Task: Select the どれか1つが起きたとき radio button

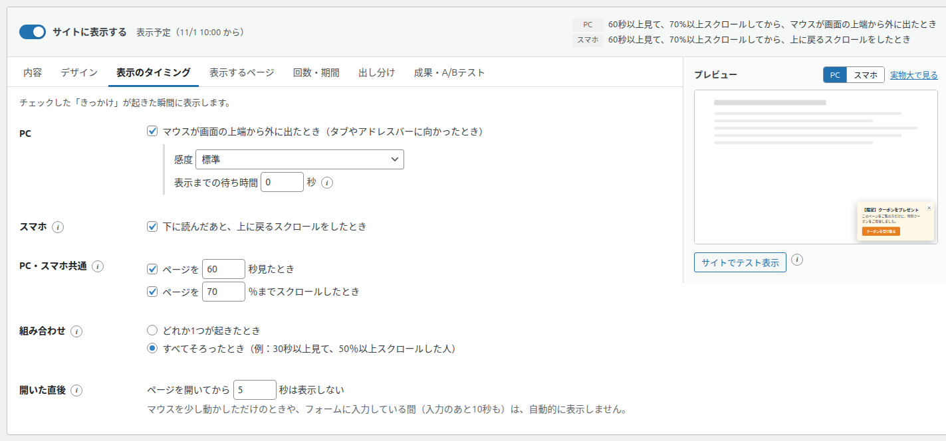Action: tap(152, 330)
